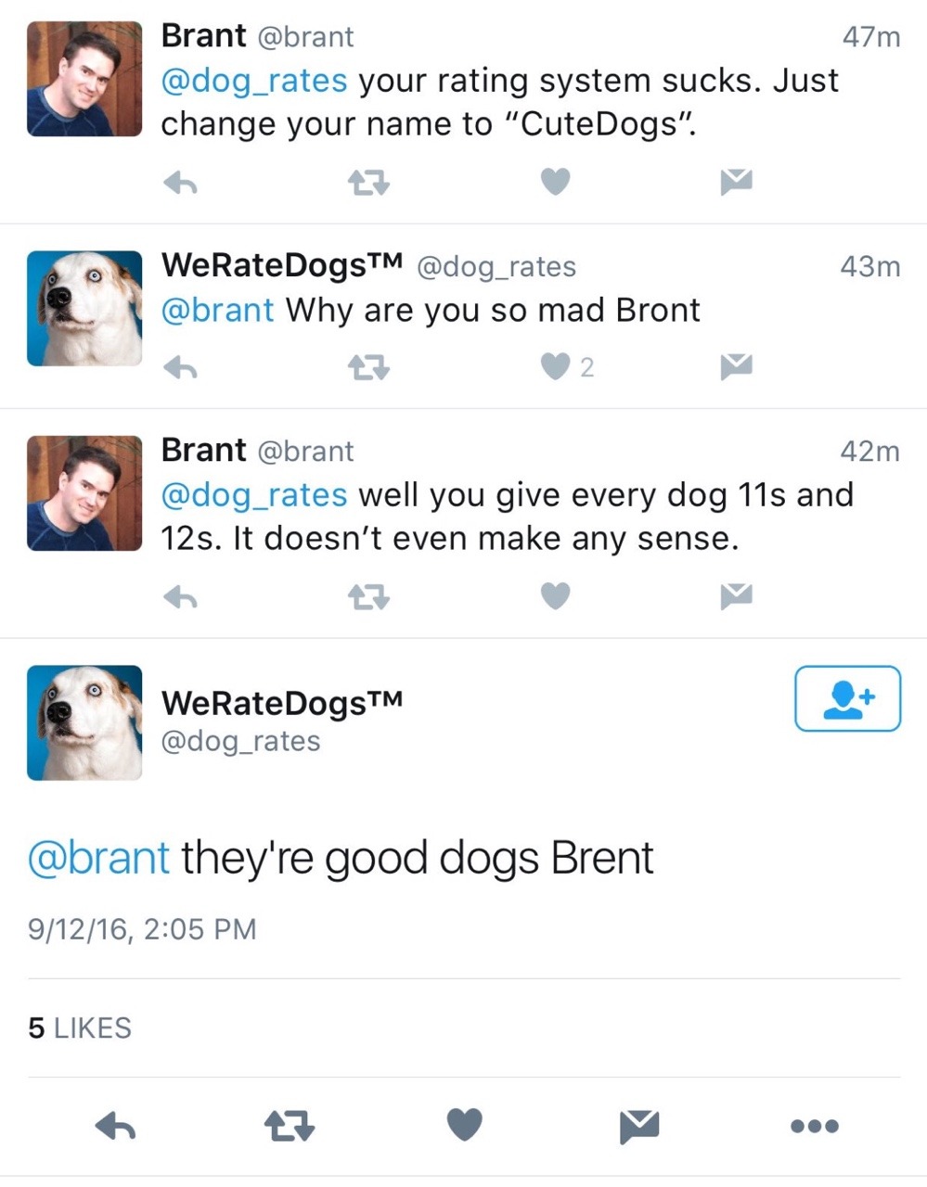
Task: Heart Brant's "doesn't even make sense" tweet
Action: (555, 596)
